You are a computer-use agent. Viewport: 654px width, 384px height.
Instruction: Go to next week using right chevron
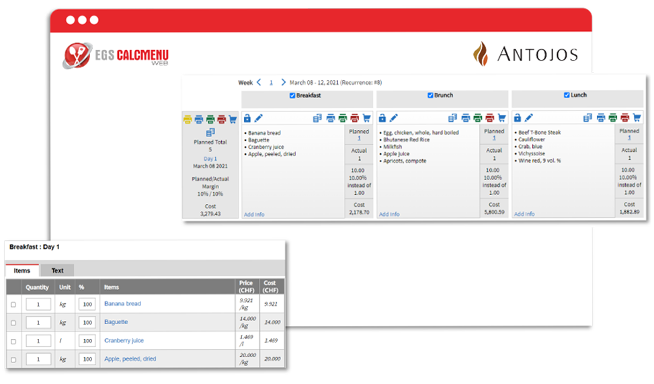283,83
